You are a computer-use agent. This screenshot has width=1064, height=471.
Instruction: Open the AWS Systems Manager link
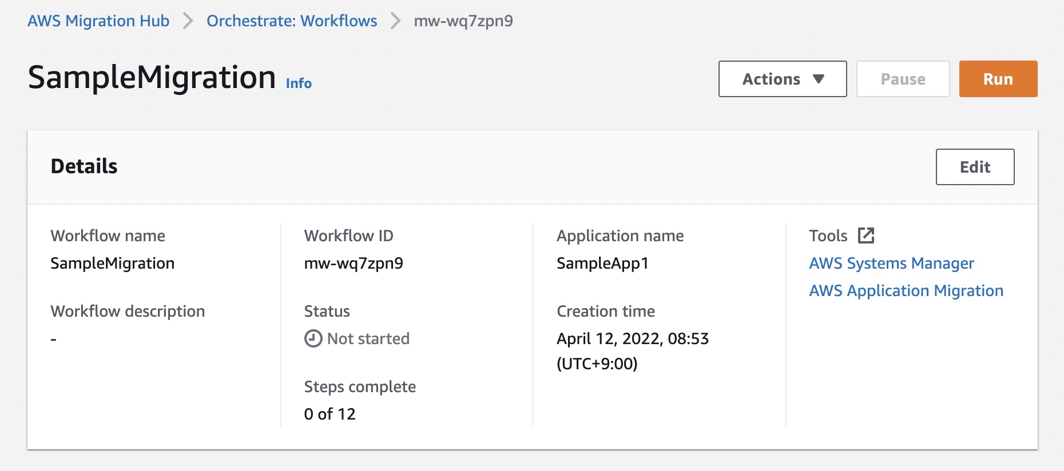(891, 264)
